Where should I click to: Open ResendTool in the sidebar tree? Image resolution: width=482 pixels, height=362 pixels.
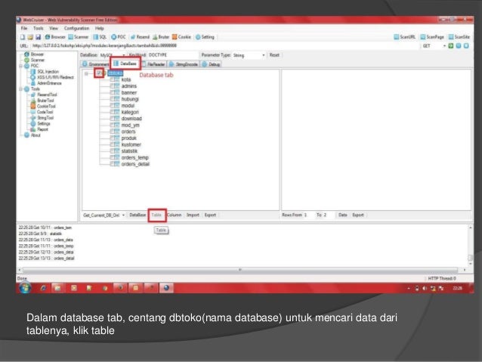(44, 94)
